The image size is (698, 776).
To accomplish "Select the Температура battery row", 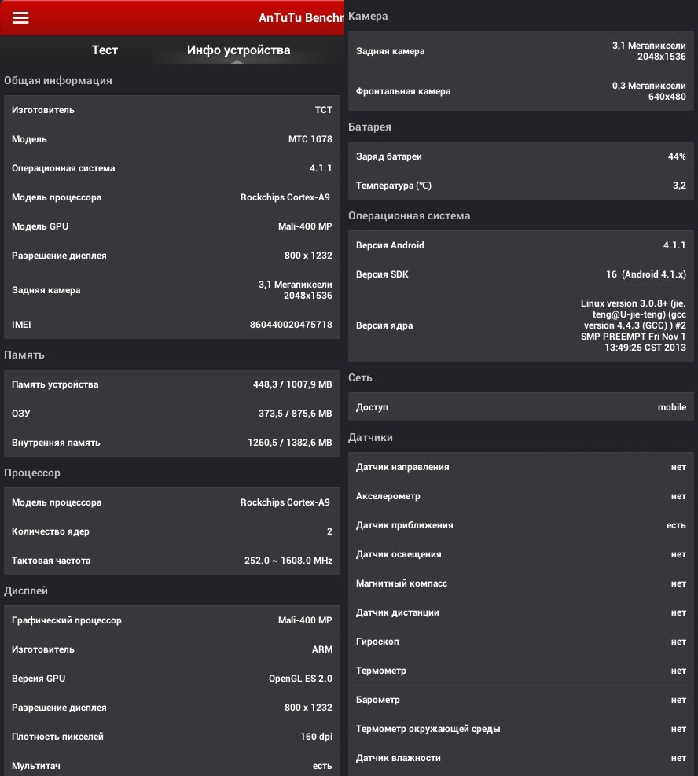I will tap(520, 186).
